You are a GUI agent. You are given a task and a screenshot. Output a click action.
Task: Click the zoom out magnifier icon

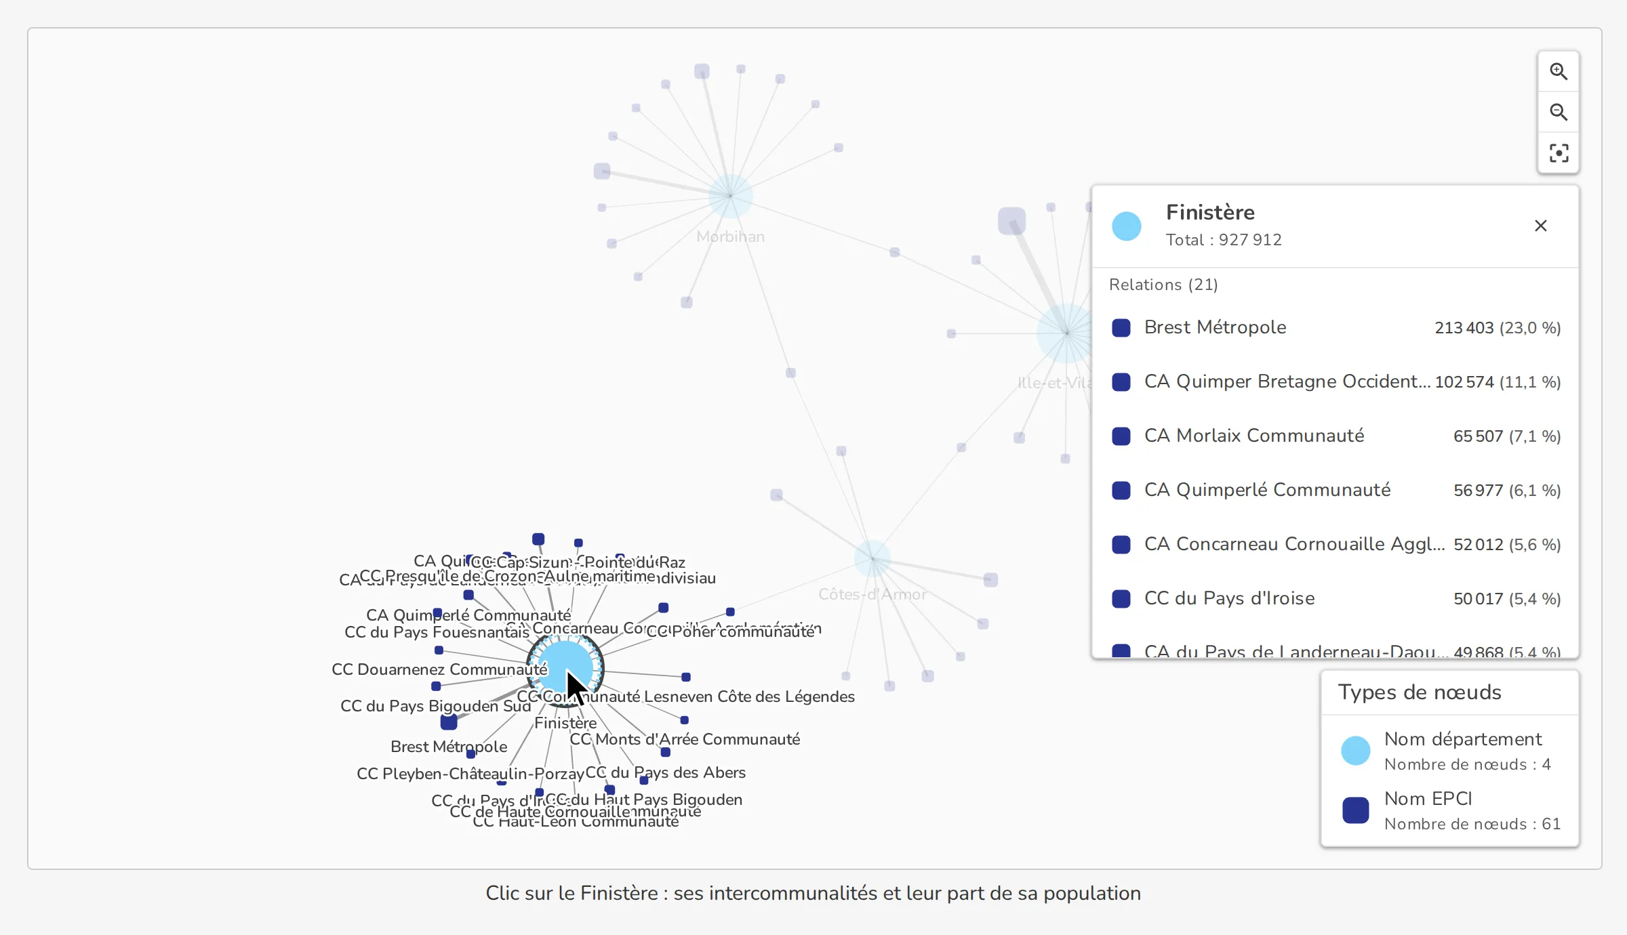point(1559,112)
